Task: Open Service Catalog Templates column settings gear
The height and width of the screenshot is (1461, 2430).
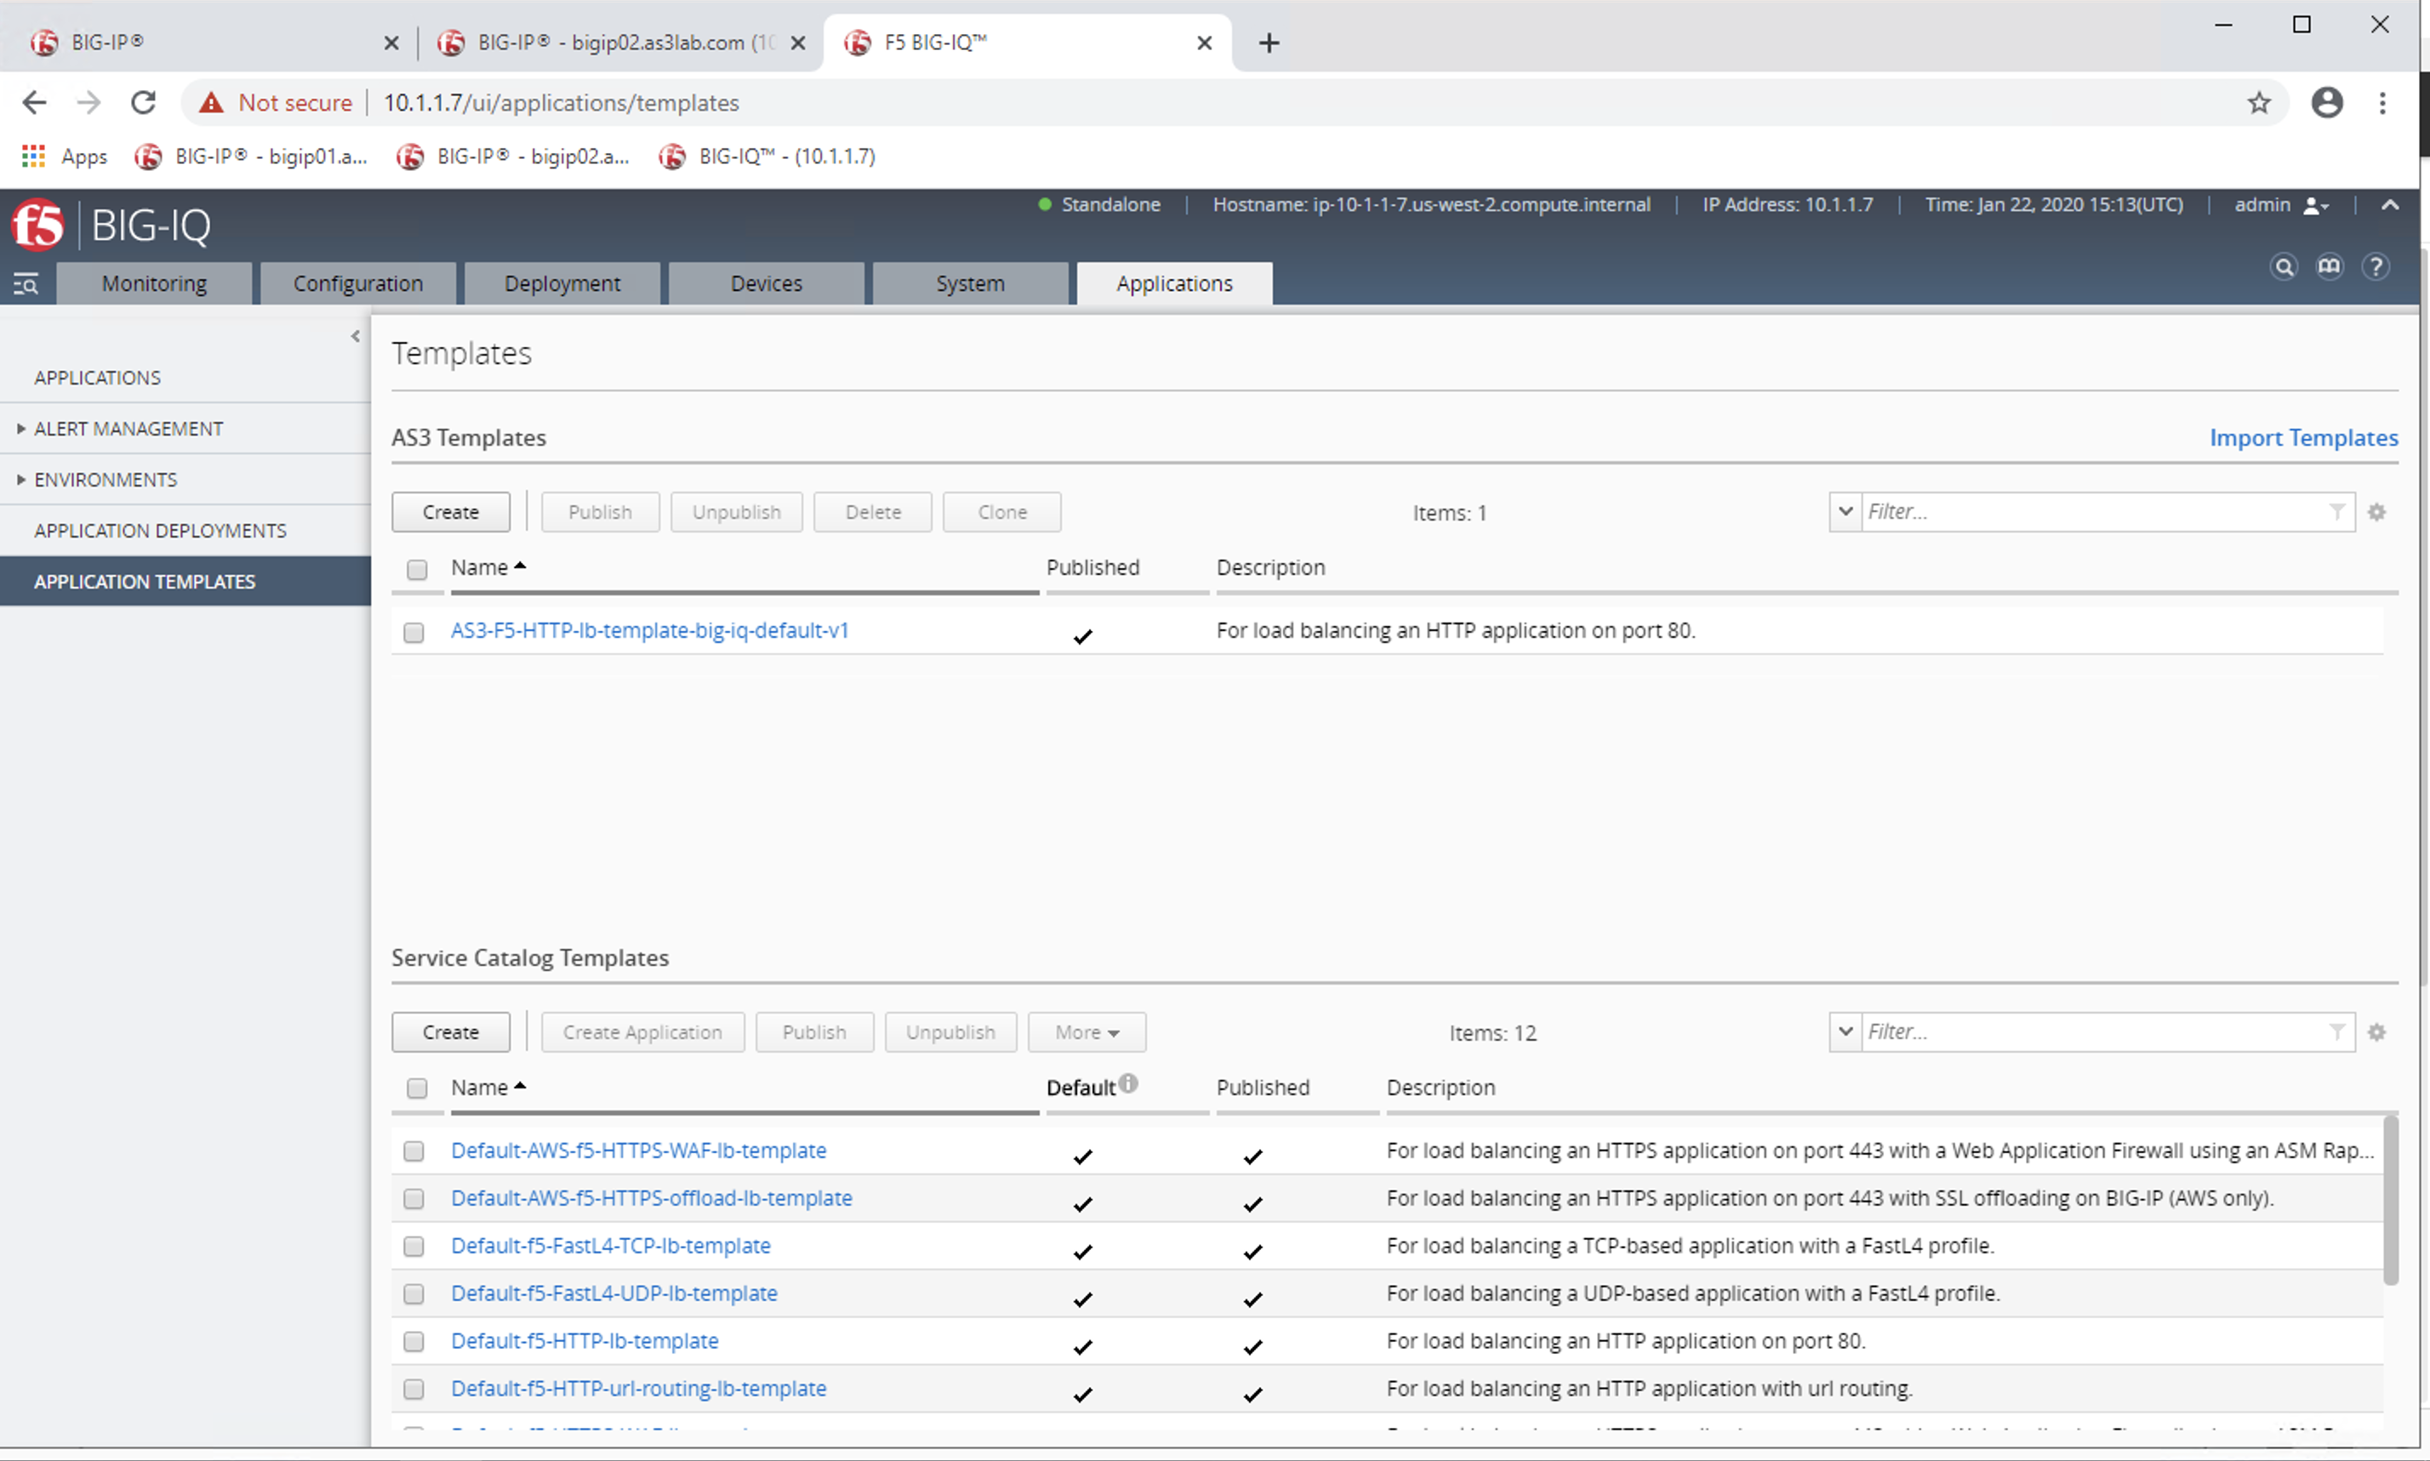Action: [2376, 1032]
